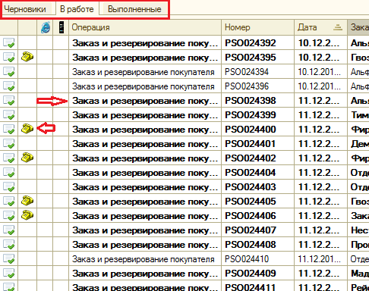Open the Черновики tab
Viewport: 369px width, 291px height.
(x=25, y=9)
